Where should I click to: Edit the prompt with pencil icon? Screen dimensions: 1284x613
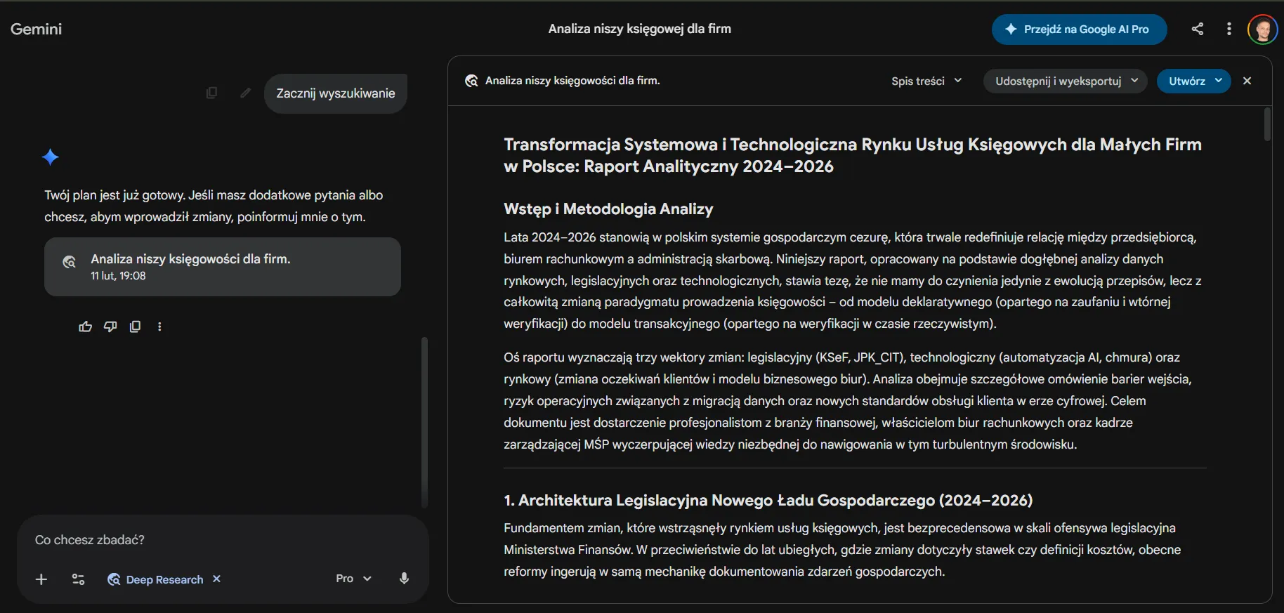245,93
